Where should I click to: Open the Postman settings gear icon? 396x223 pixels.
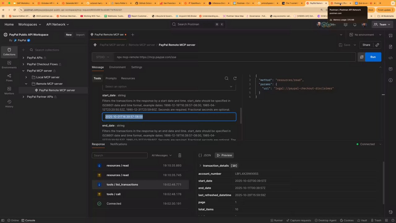click(x=346, y=24)
